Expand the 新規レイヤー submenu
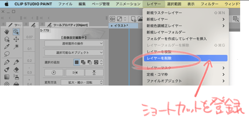The image size is (249, 118). coord(186,19)
